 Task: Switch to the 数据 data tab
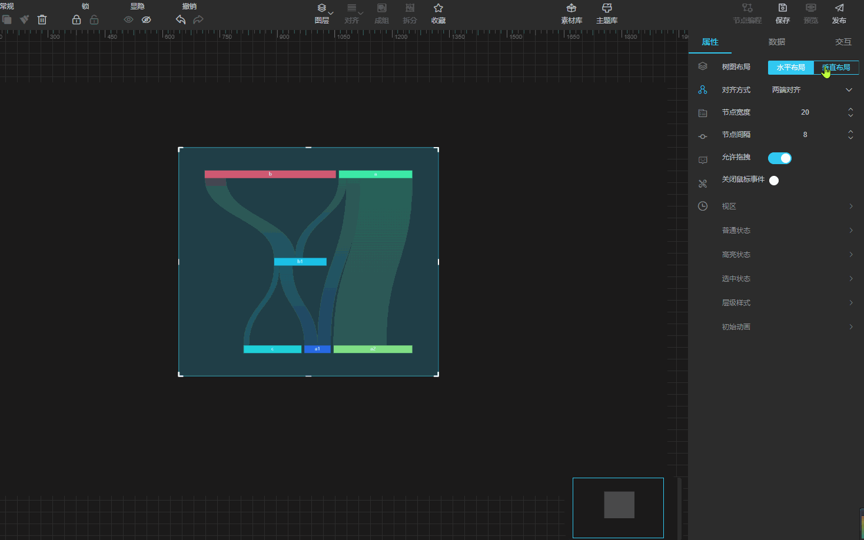776,42
